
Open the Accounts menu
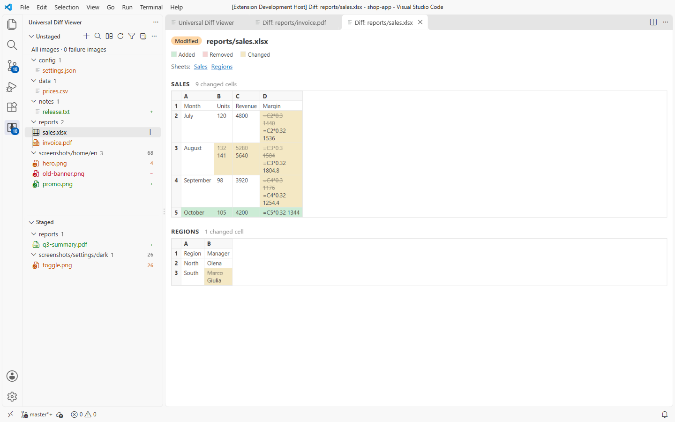tap(12, 376)
